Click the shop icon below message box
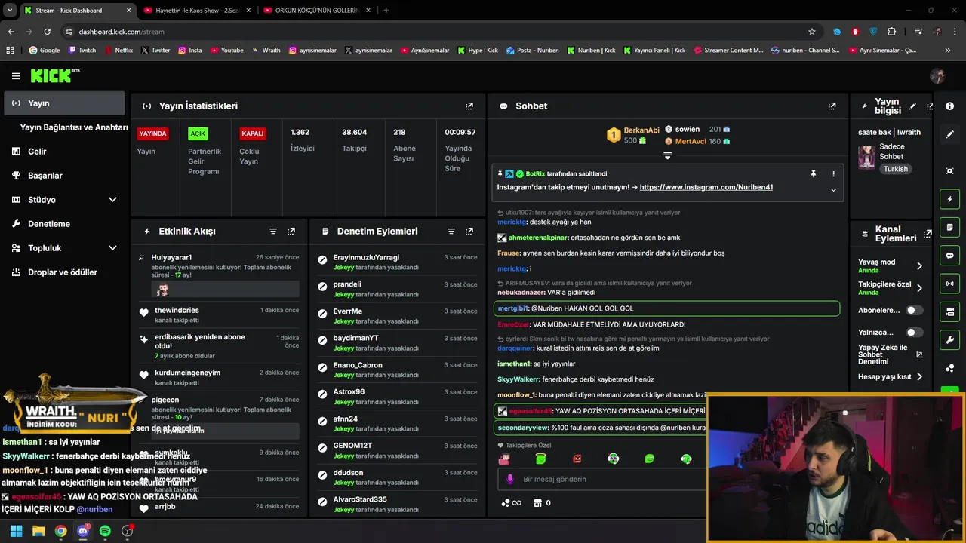This screenshot has height=543, width=966. (537, 503)
